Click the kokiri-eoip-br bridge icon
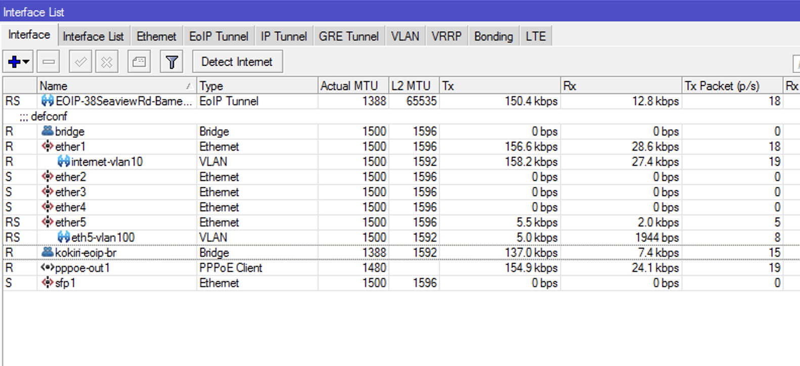Viewport: 800px width, 366px height. coord(48,252)
